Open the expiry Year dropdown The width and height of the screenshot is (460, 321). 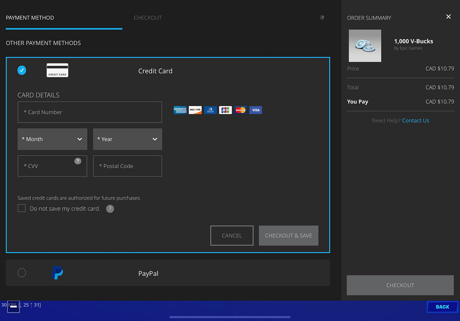128,139
